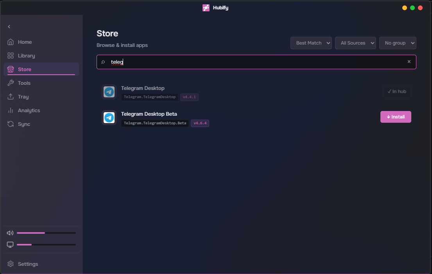Click the Home house icon

pyautogui.click(x=11, y=42)
